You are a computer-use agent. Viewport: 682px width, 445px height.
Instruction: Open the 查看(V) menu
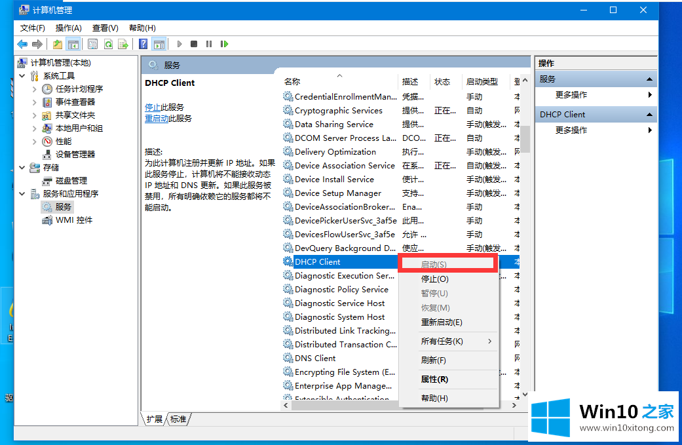105,28
